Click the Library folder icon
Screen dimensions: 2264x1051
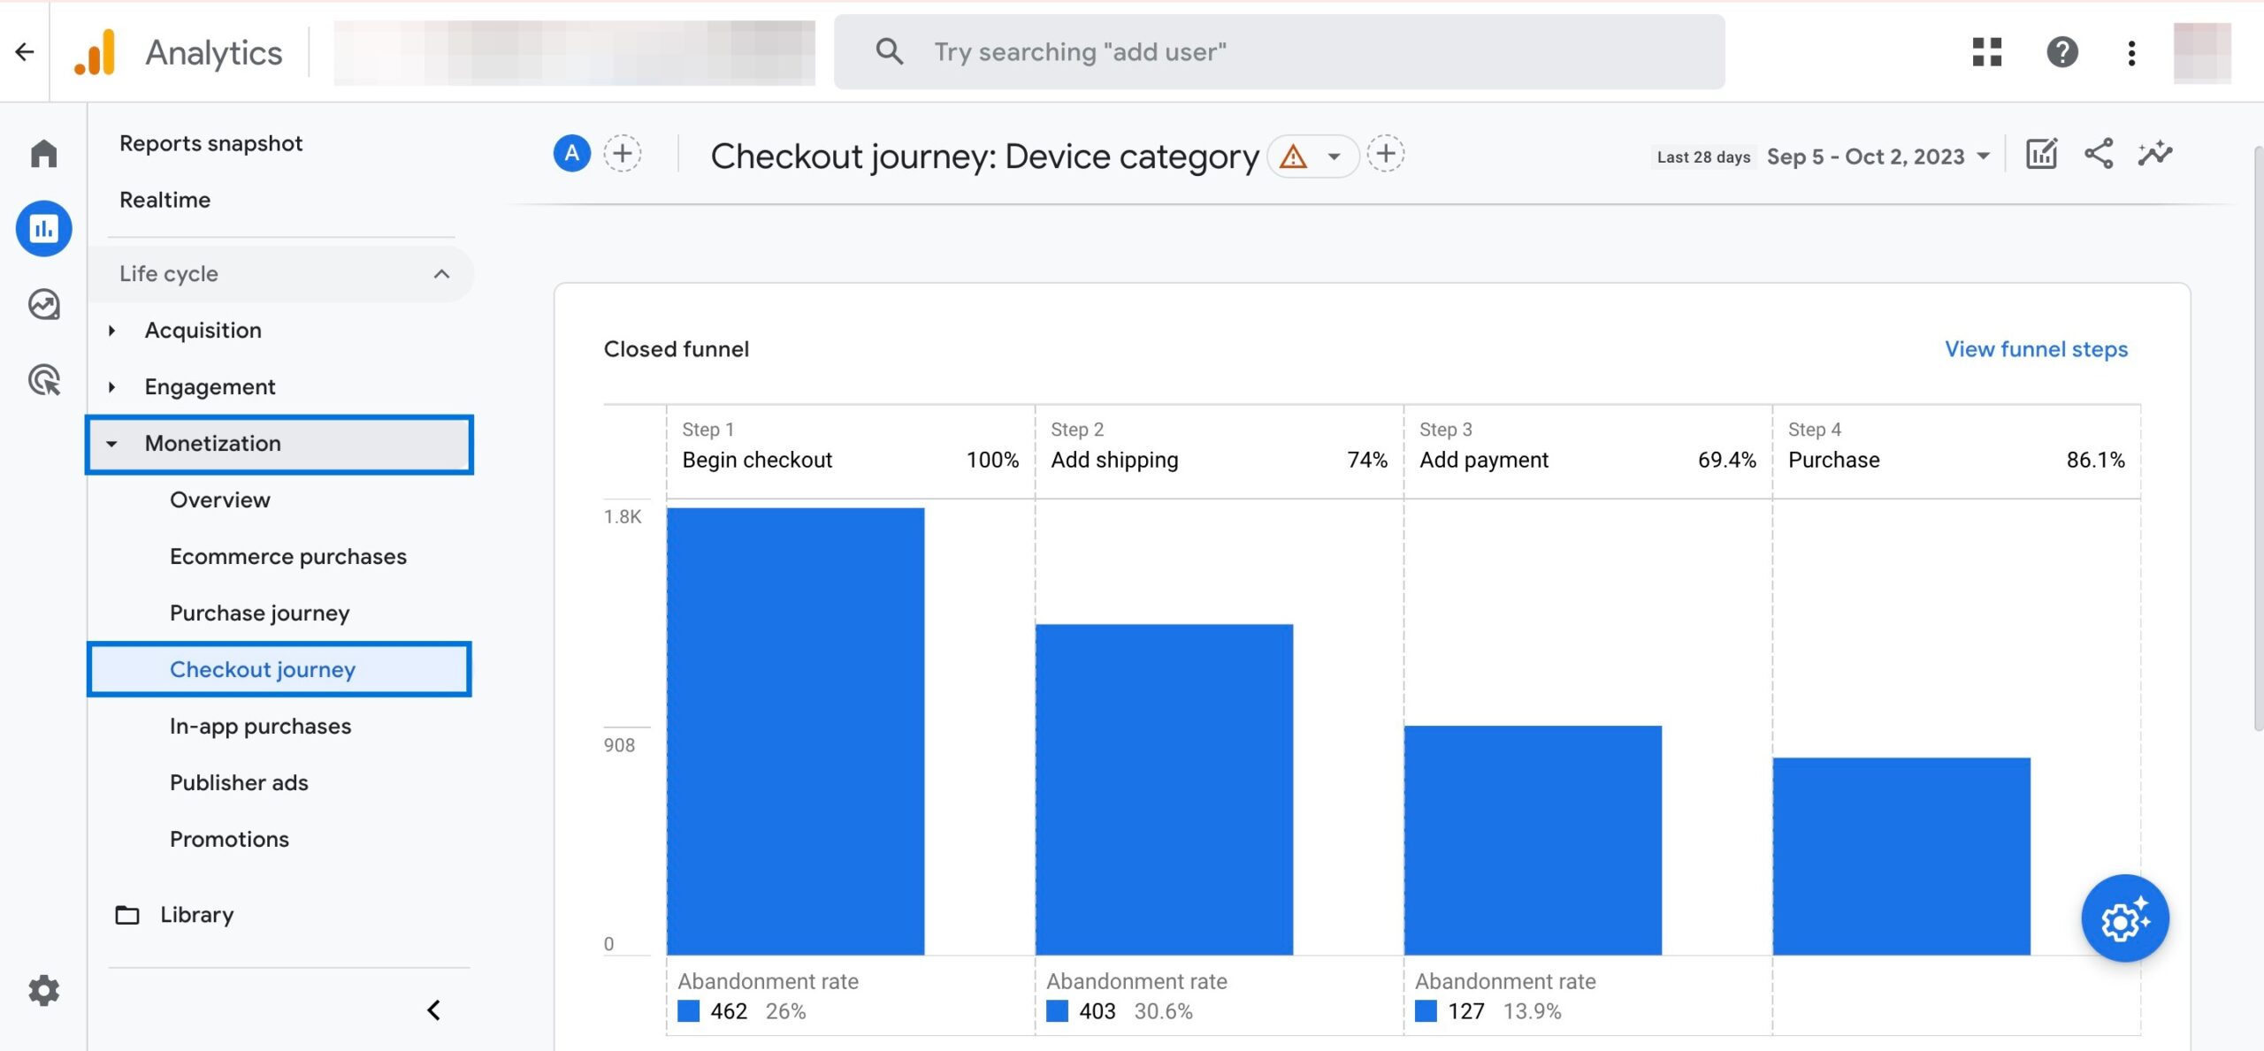[127, 915]
